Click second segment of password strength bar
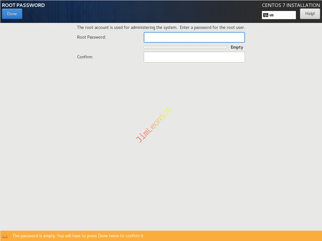The height and width of the screenshot is (241, 322). pyautogui.click(x=175, y=47)
